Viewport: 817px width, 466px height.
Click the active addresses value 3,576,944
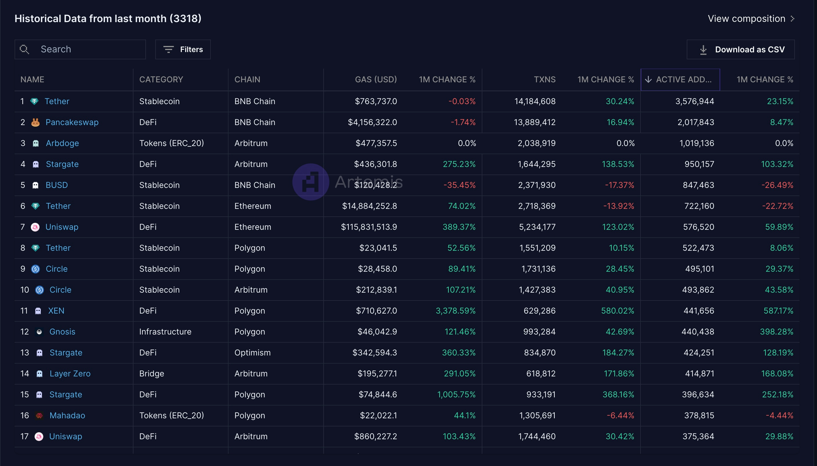coord(695,102)
